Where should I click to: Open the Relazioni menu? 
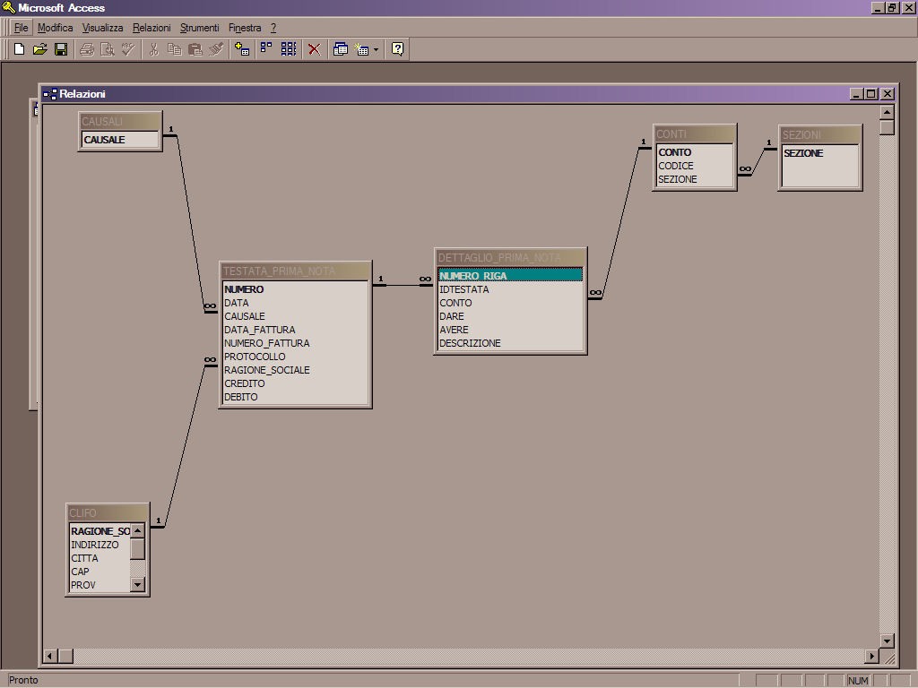(152, 28)
